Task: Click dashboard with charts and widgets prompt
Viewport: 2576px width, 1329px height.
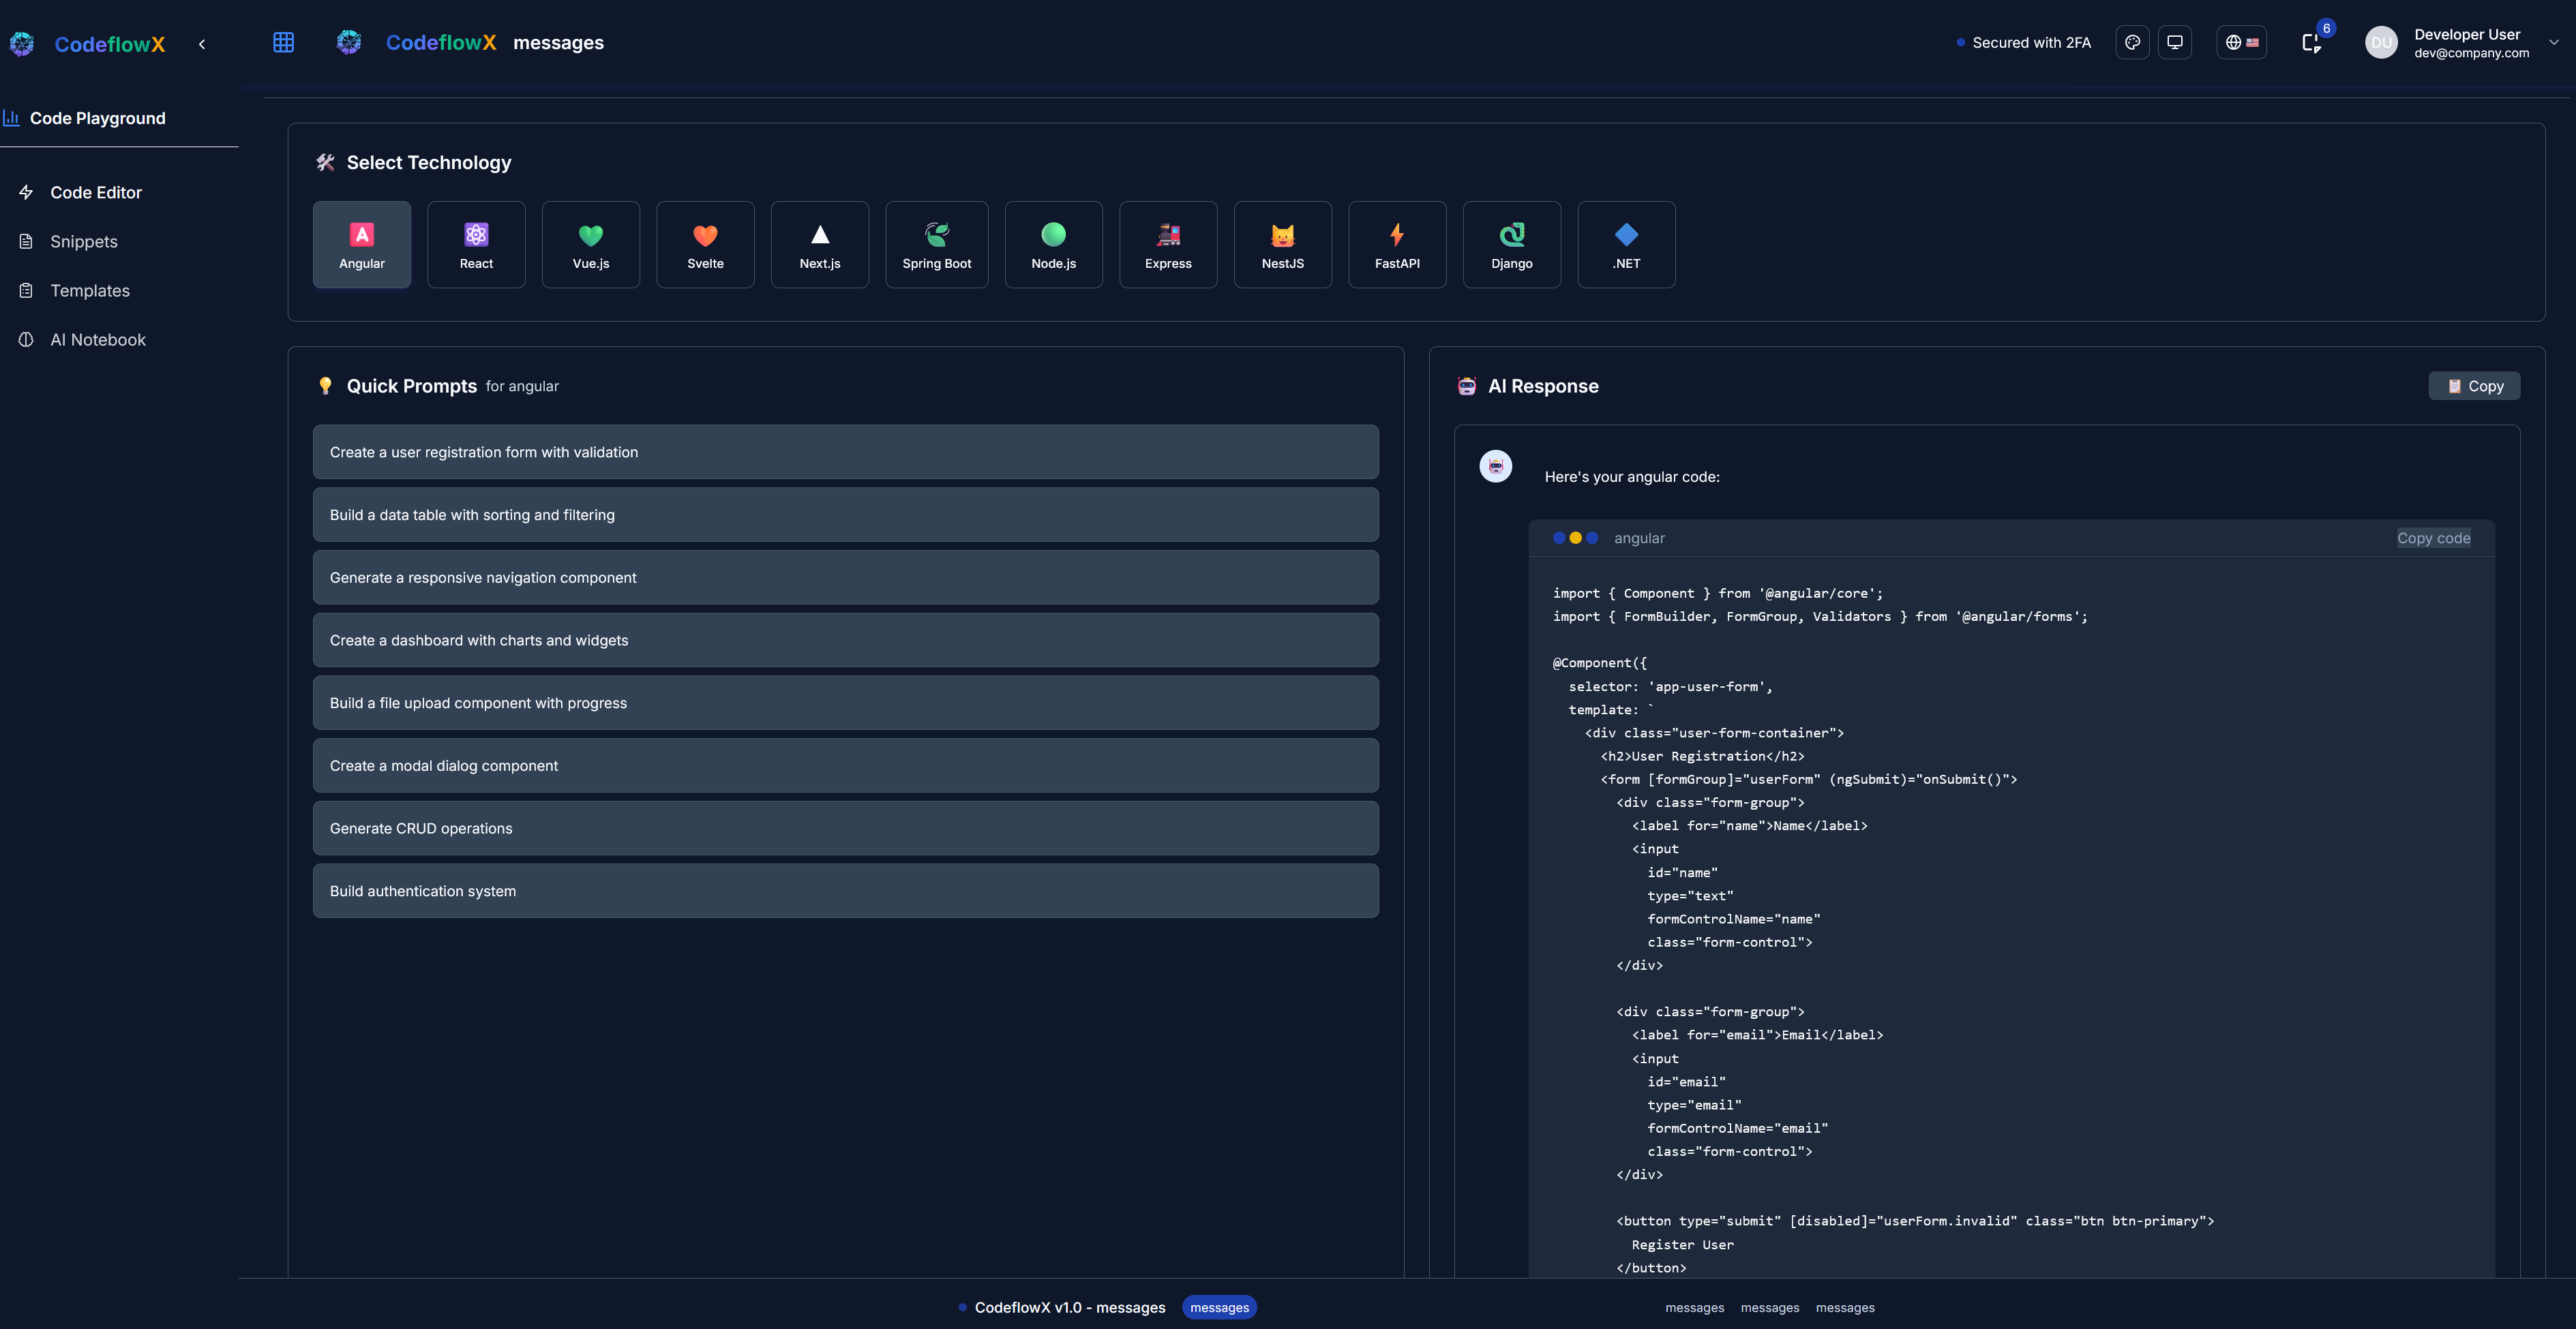Action: click(845, 639)
